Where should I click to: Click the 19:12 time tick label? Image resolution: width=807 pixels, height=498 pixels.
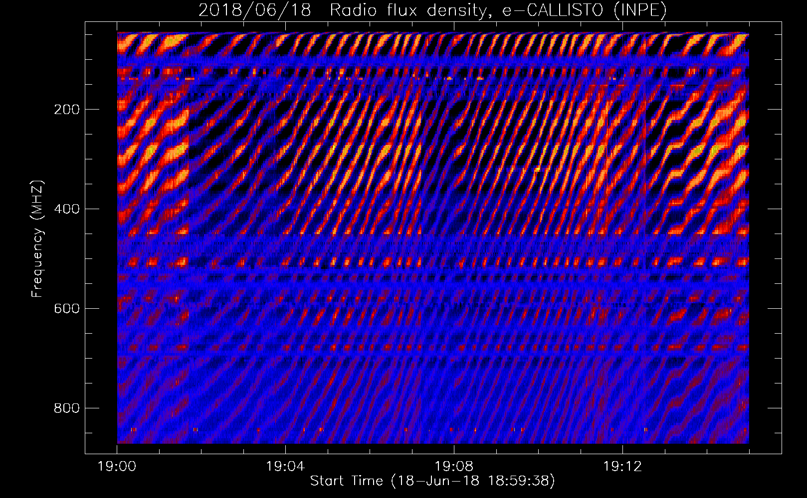tap(623, 467)
